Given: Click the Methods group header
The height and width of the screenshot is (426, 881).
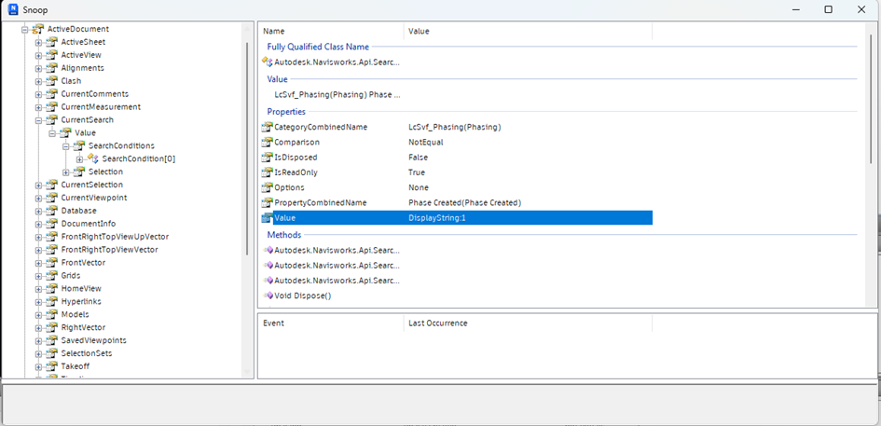Looking at the screenshot, I should [x=283, y=235].
